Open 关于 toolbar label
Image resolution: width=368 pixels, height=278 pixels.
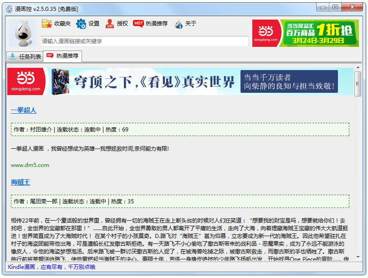[190, 24]
